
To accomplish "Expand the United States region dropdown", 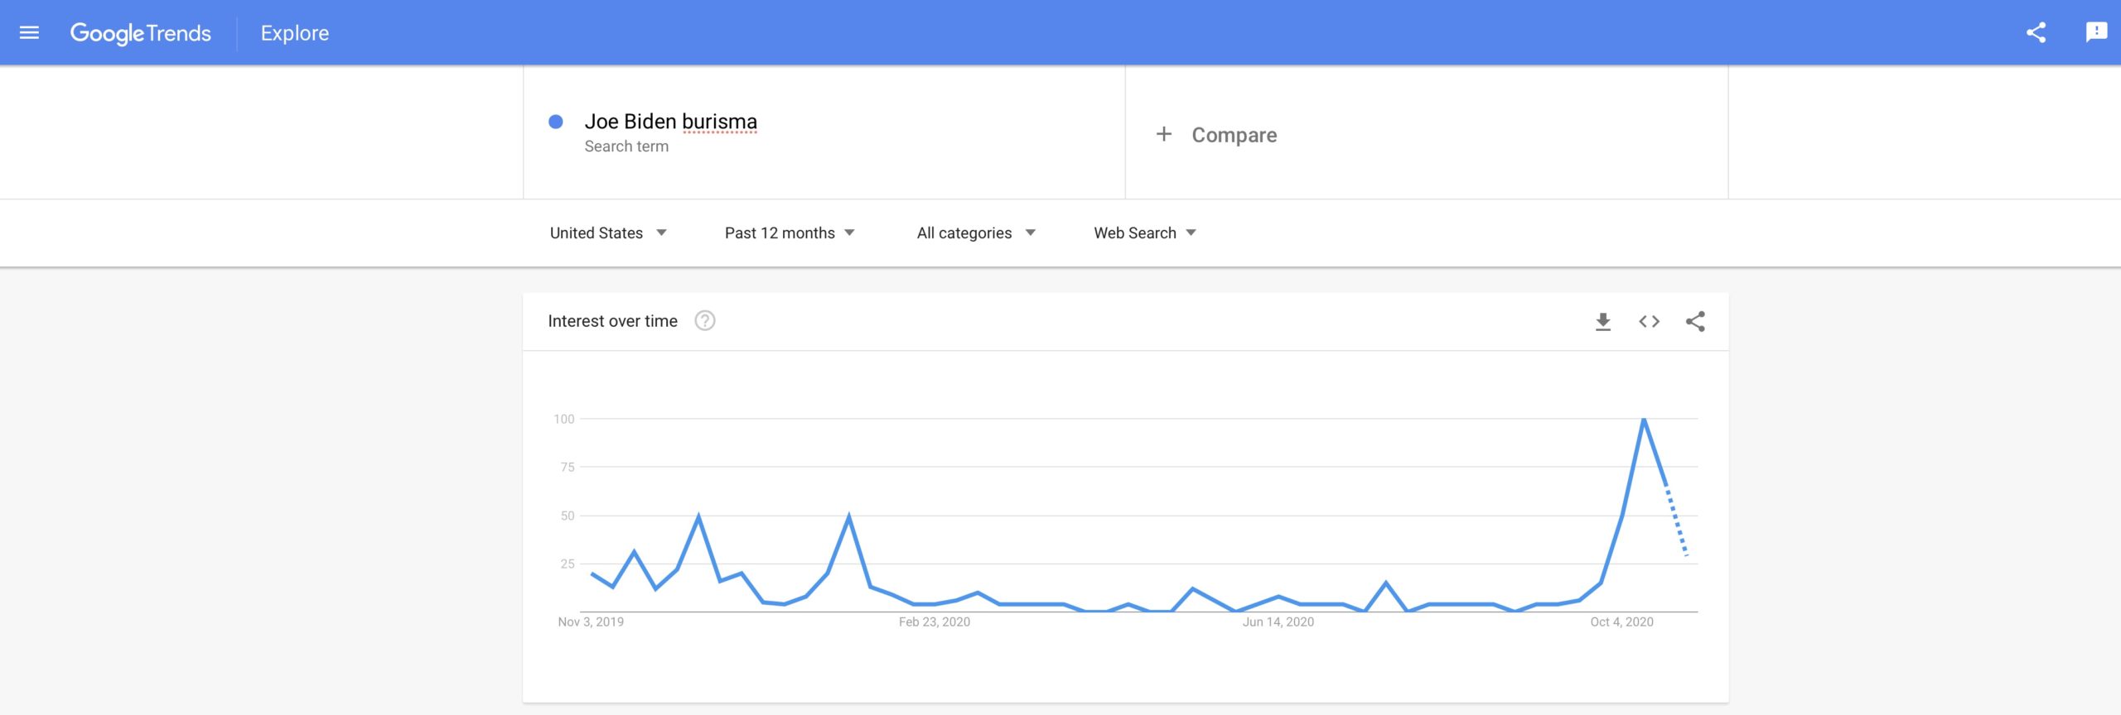I will point(608,233).
